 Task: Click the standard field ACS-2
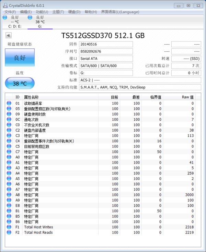(x=140, y=80)
